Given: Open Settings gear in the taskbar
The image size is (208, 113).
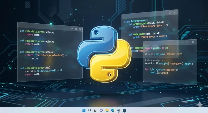Looking at the screenshot, I should (x=119, y=110).
